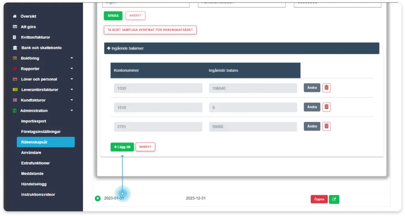Click the Kontonummer field showing 2731

(x=158, y=127)
